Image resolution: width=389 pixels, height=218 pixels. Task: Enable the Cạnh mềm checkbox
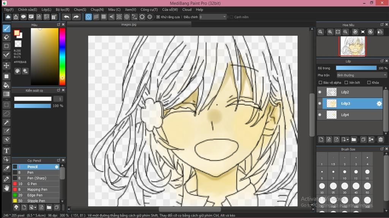tap(231, 17)
